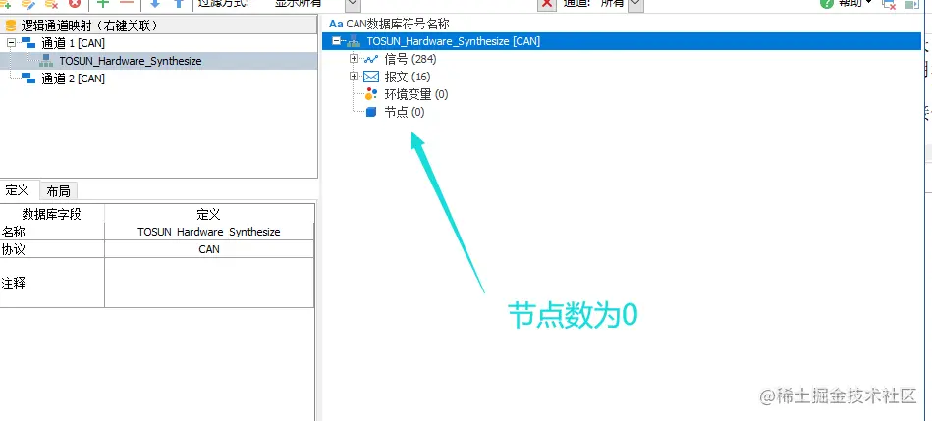Select the 报文 (16) tree row

pos(408,77)
